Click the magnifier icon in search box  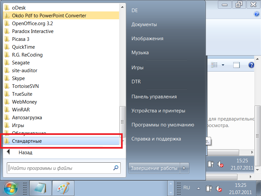pos(115,168)
